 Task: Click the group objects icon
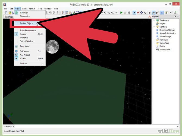(109, 13)
